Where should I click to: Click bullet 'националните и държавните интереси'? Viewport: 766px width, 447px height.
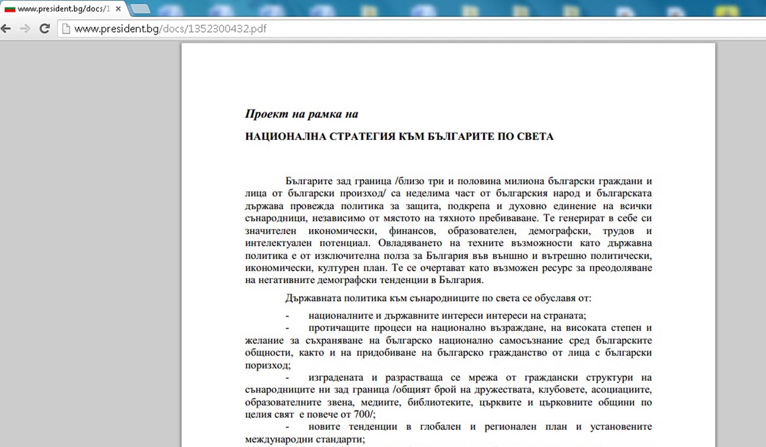447,315
